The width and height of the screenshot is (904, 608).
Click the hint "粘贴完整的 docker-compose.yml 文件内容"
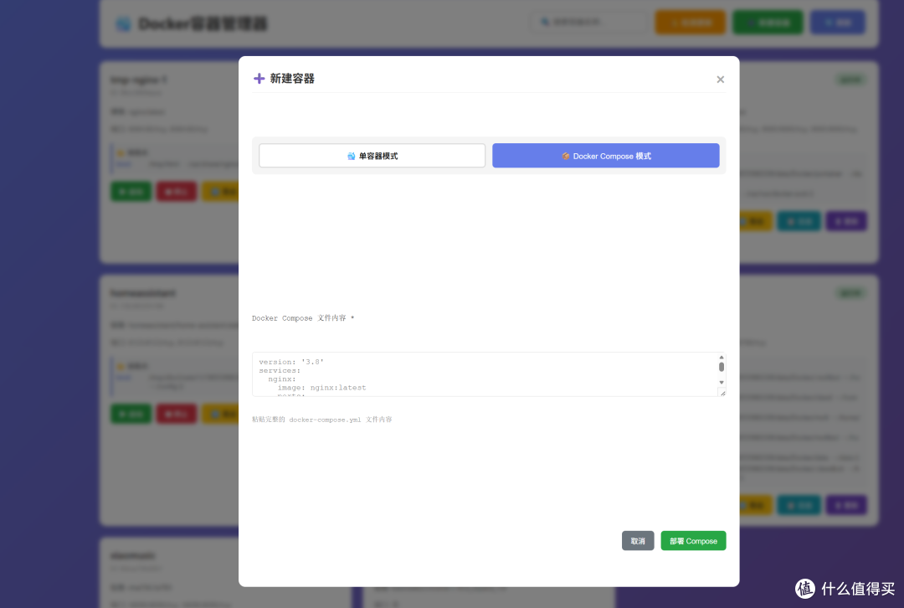321,420
